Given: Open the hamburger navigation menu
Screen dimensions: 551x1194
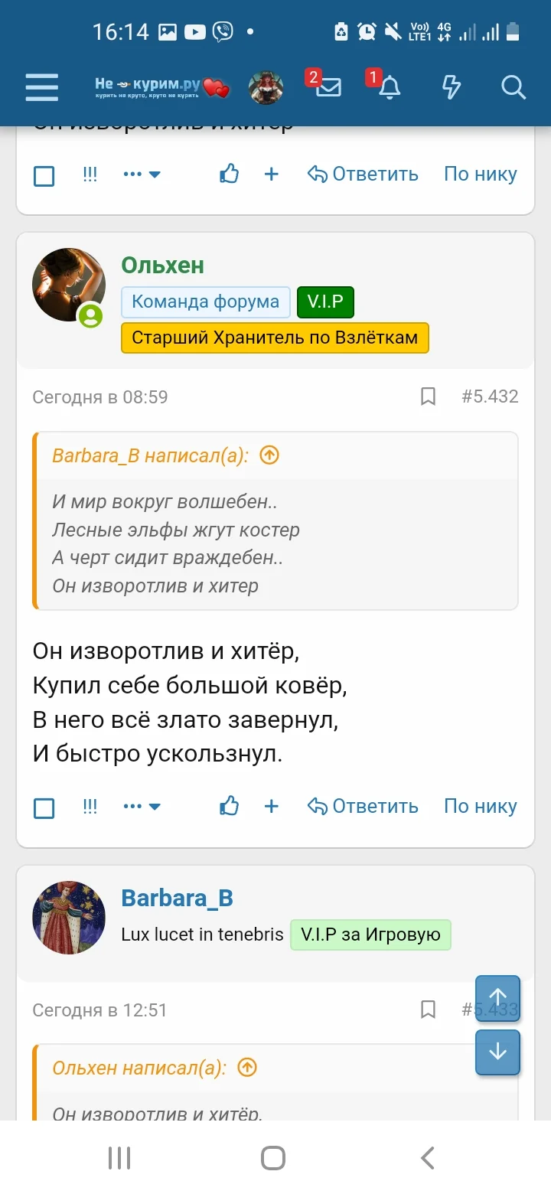Looking at the screenshot, I should click(x=41, y=87).
